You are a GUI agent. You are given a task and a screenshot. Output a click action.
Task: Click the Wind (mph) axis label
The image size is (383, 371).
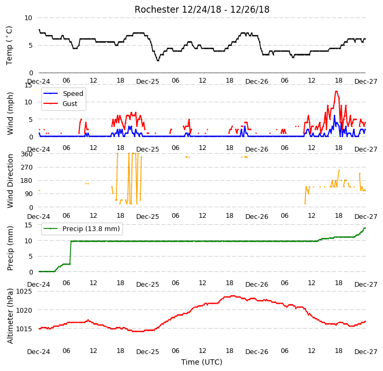click(10, 113)
